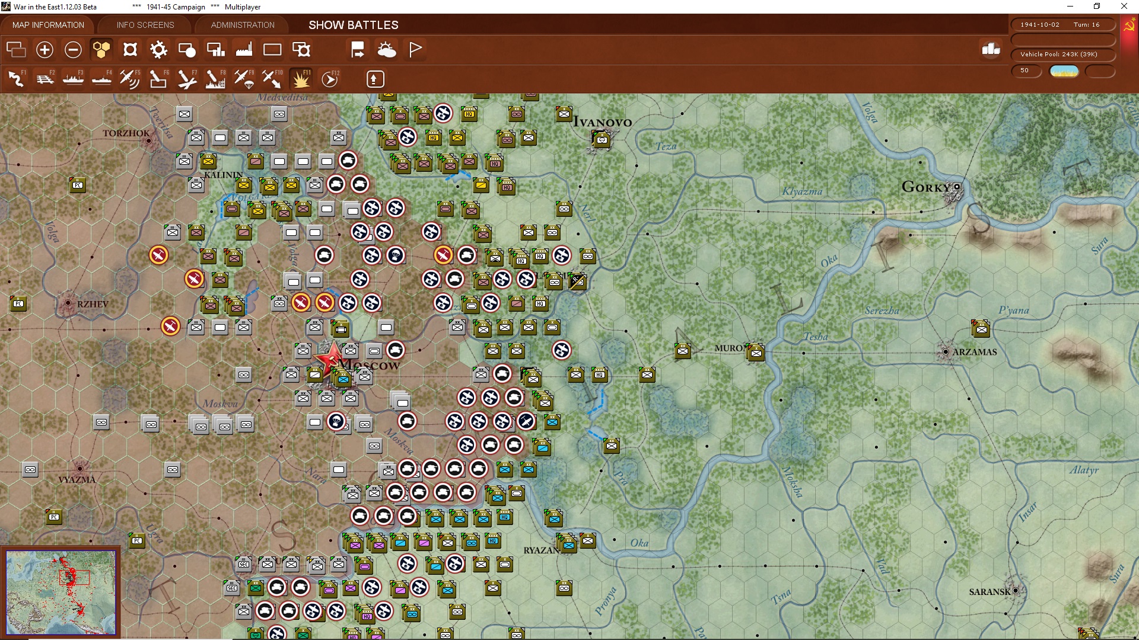The width and height of the screenshot is (1139, 640).
Task: Click the boxed up-arrow icon
Action: pos(375,79)
